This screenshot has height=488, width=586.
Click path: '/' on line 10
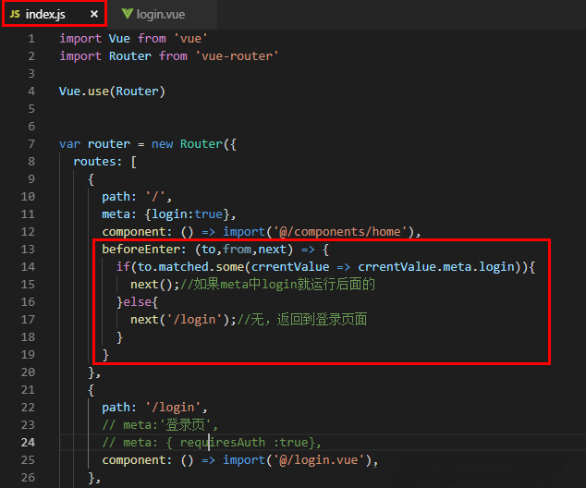[x=137, y=197]
